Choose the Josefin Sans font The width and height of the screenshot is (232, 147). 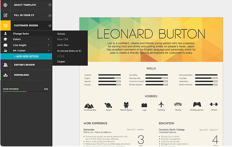[63, 45]
